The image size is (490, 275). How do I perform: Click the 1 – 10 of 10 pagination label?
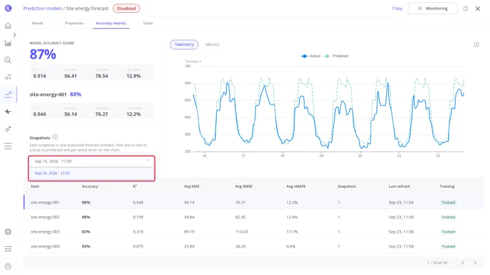(437, 263)
